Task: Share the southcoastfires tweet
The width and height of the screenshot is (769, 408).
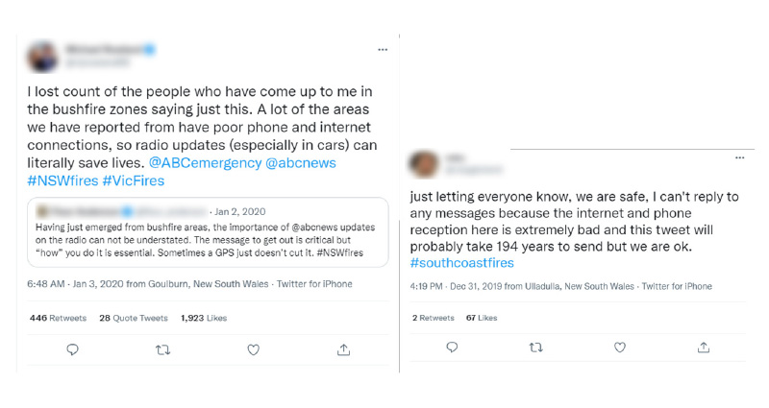Action: coord(704,348)
